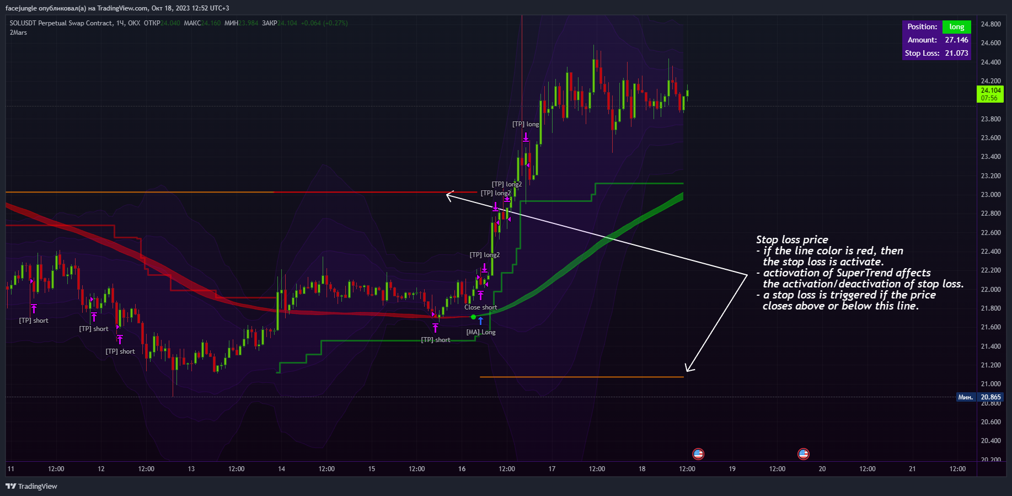Click the 'Position:' table cell

(922, 26)
